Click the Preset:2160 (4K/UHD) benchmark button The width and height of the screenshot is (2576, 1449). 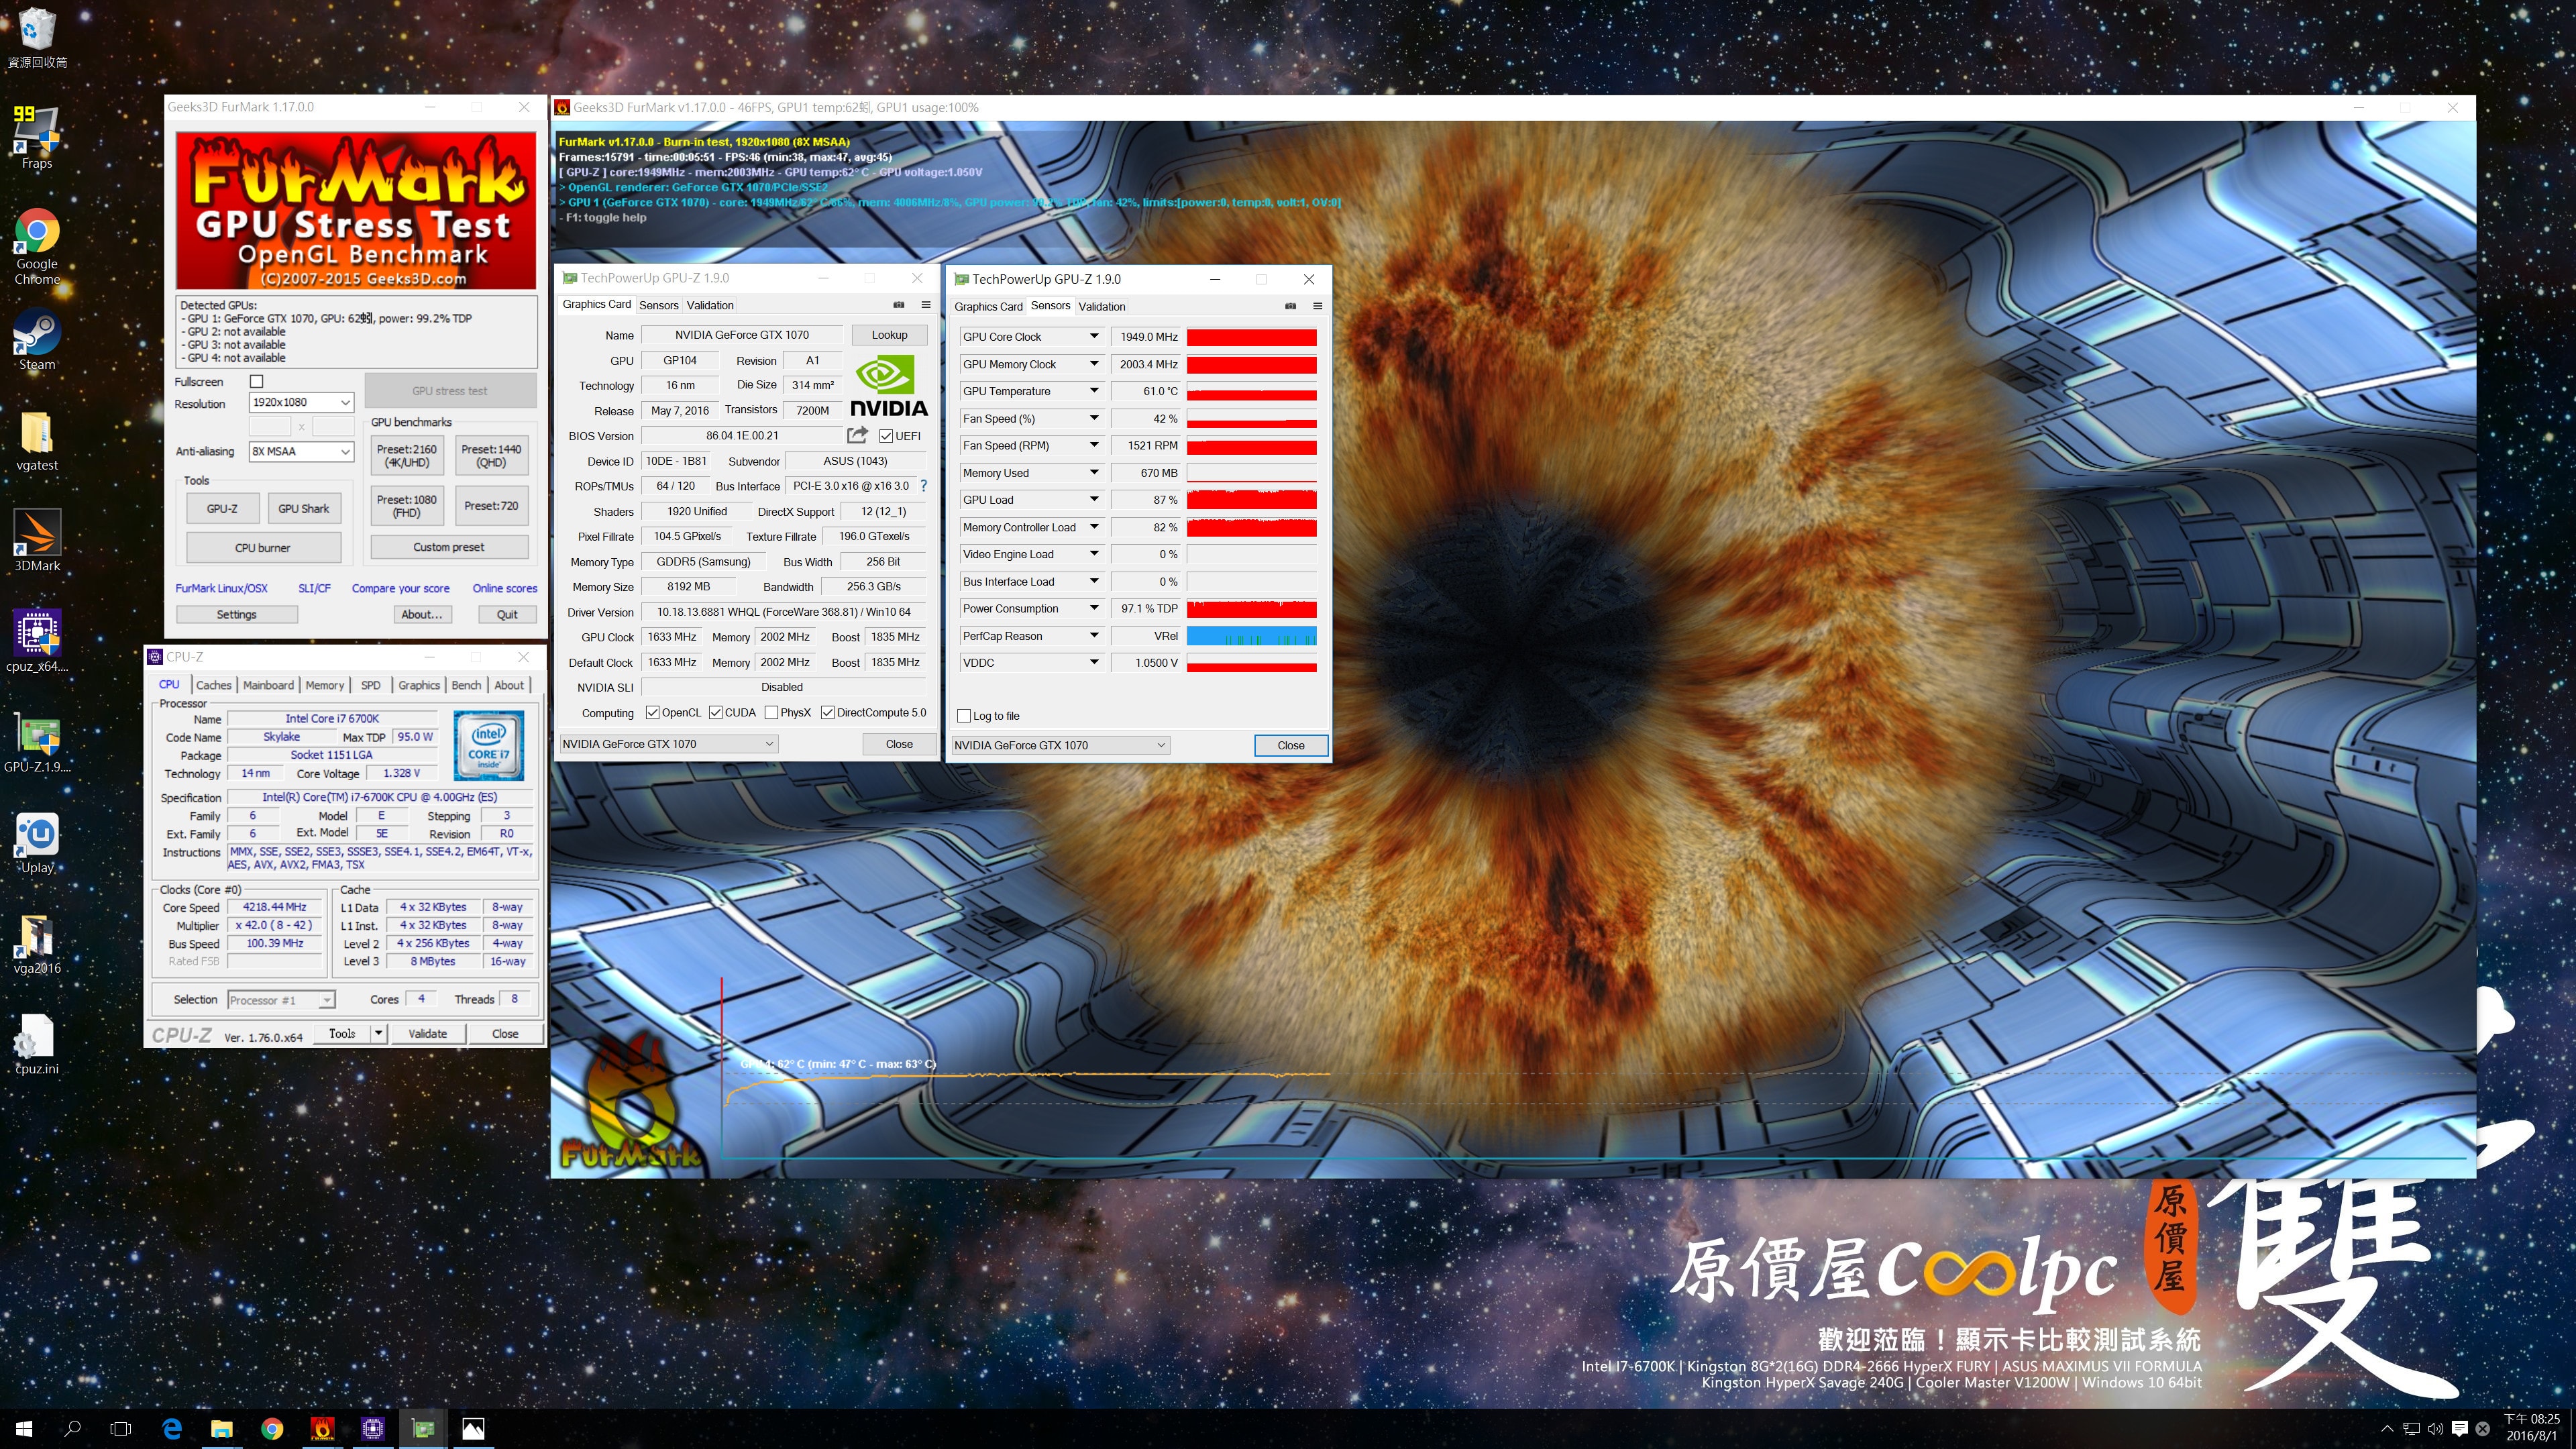(x=406, y=456)
